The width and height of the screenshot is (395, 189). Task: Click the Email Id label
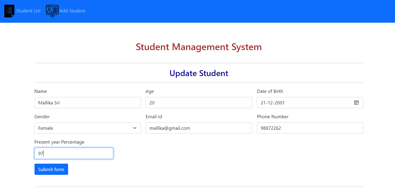click(x=154, y=117)
